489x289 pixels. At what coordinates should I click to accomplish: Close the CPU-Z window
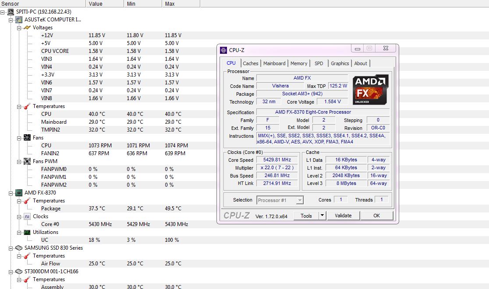[386, 49]
